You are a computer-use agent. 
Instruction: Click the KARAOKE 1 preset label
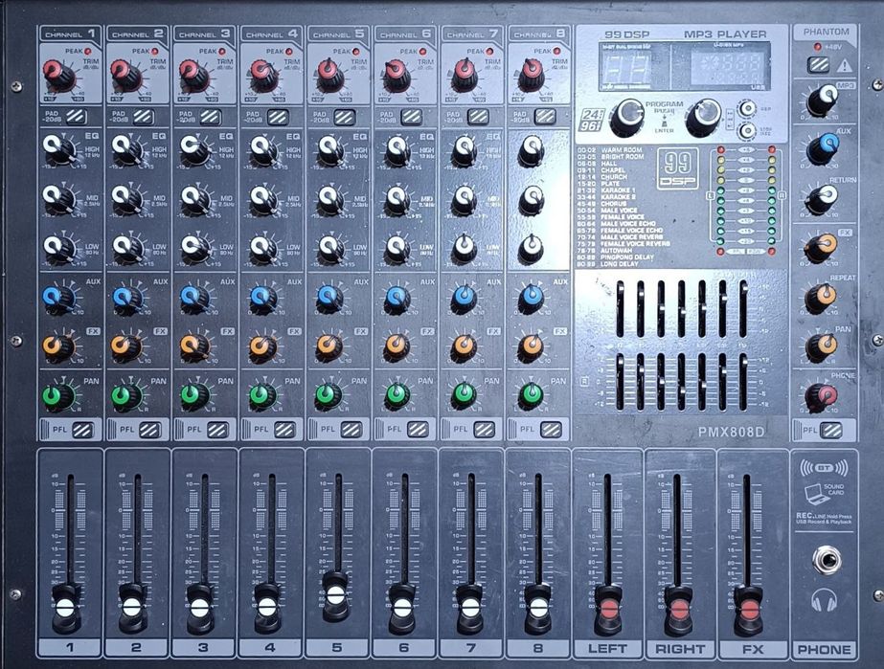(x=619, y=190)
